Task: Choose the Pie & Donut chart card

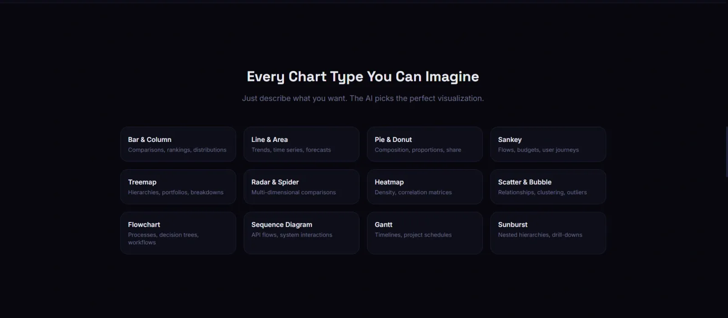Action: coord(425,144)
